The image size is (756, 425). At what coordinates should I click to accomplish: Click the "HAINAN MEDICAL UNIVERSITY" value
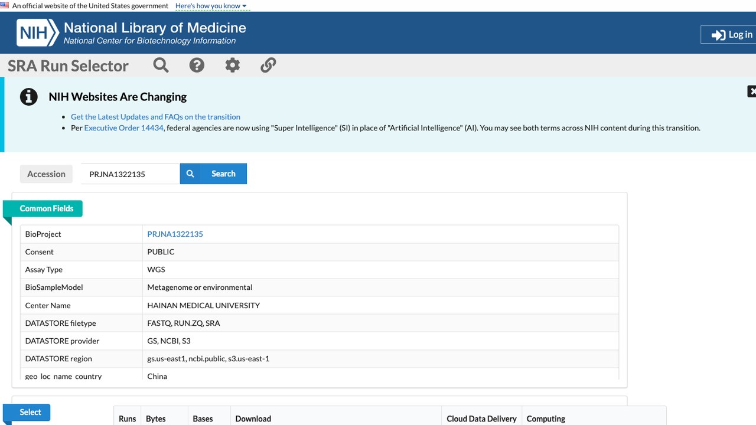point(203,305)
